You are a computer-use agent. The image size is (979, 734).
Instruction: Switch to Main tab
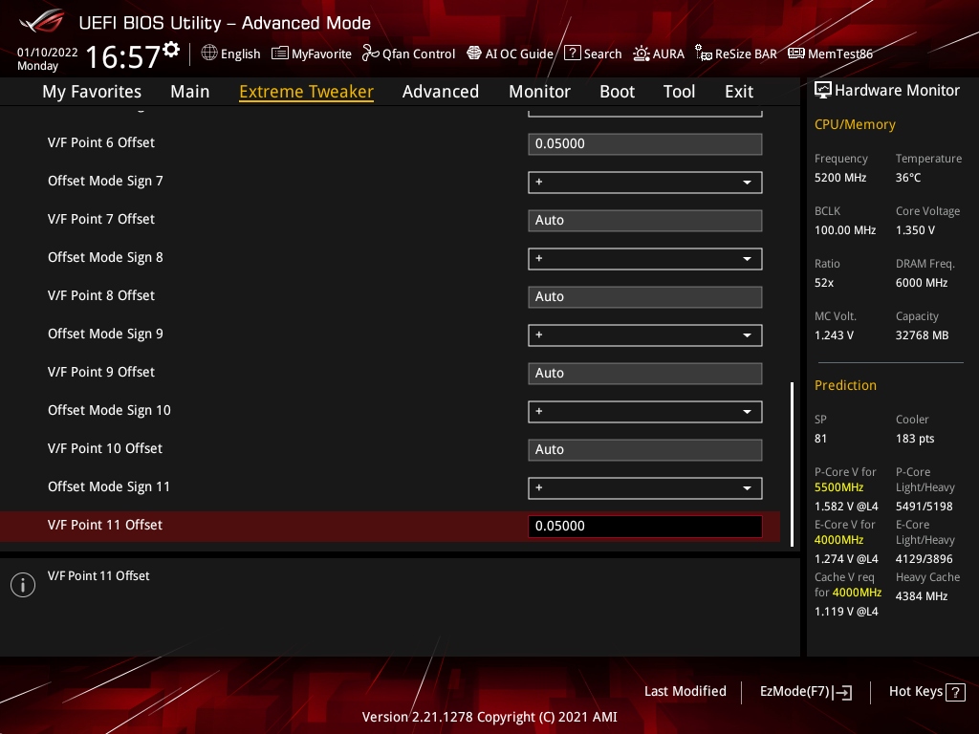190,92
